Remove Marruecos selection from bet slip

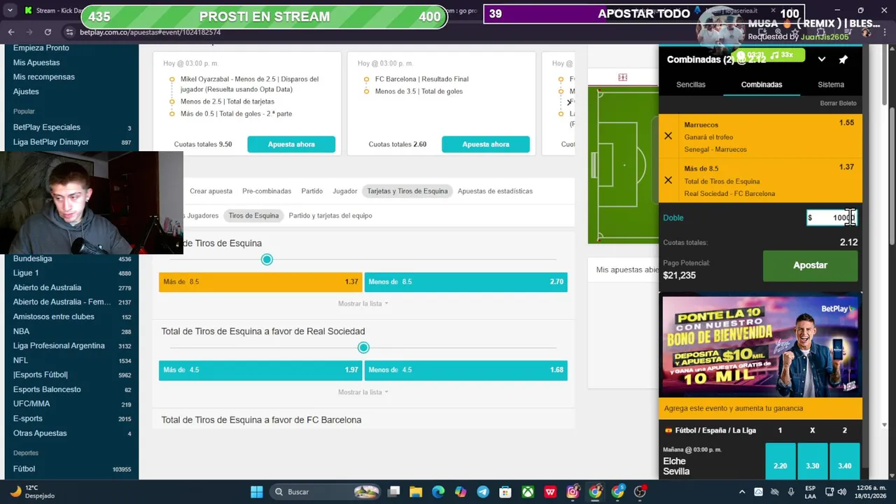(x=668, y=136)
